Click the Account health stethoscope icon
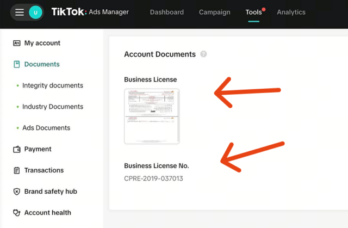This screenshot has width=348, height=228. point(17,213)
